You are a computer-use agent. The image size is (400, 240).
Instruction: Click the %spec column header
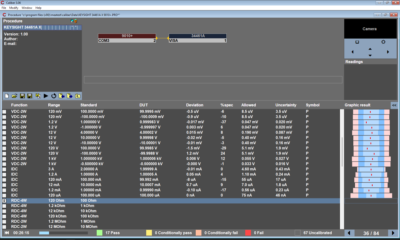[x=227, y=105]
